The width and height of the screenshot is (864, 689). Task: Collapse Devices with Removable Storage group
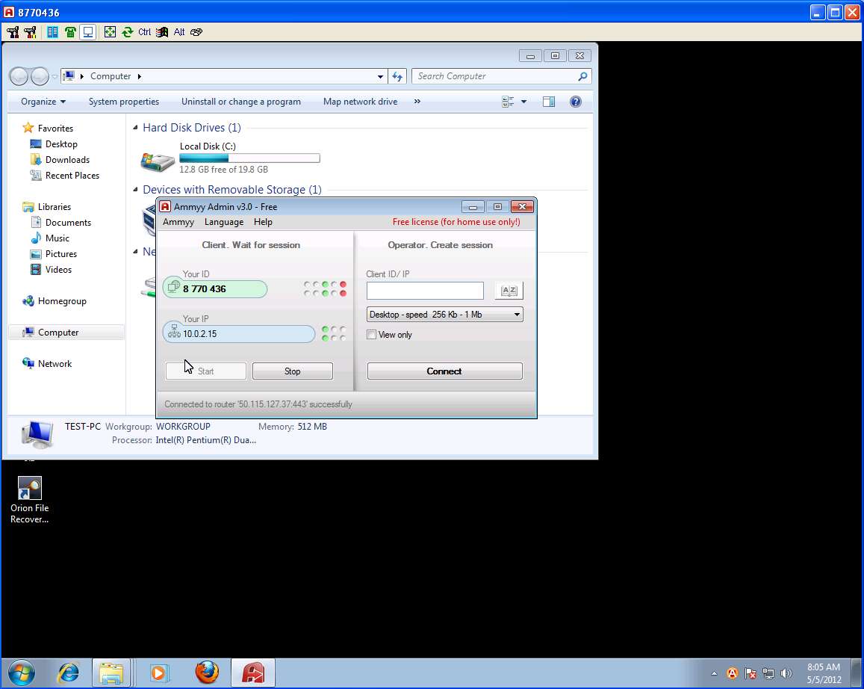pyautogui.click(x=136, y=189)
